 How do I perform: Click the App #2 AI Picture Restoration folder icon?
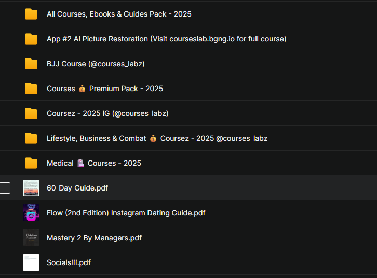(x=31, y=39)
